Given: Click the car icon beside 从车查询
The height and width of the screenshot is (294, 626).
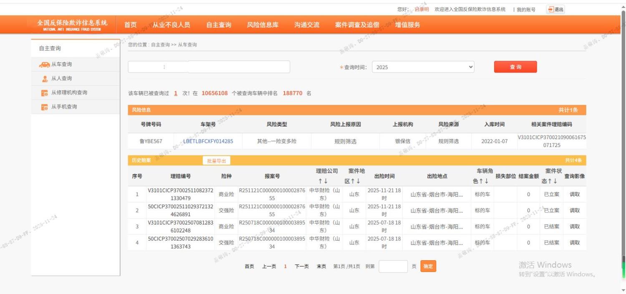Looking at the screenshot, I should pos(44,65).
